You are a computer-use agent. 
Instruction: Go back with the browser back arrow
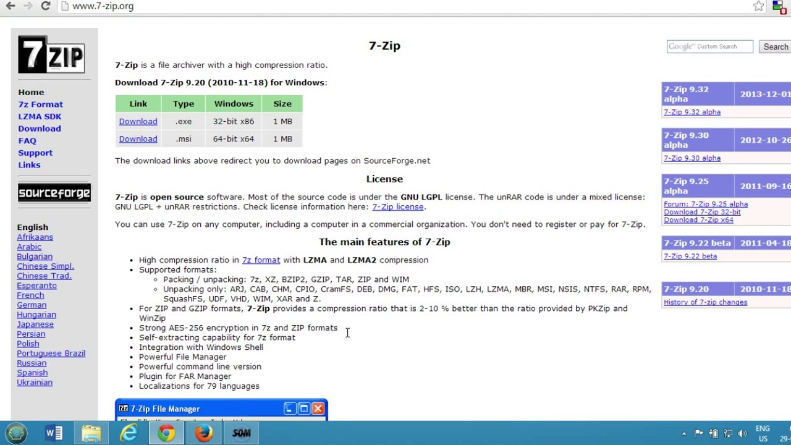11,6
